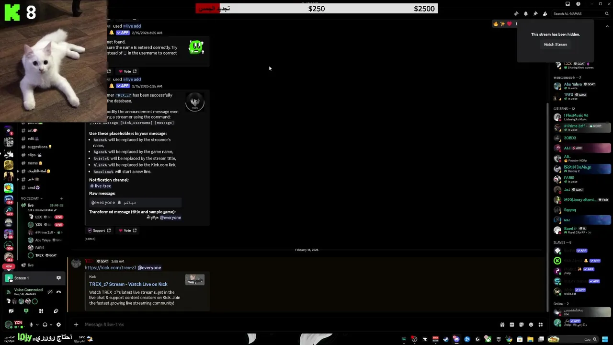Viewport: 613px width, 345px height.
Task: Open the sticker picker icon
Action: pyautogui.click(x=521, y=324)
